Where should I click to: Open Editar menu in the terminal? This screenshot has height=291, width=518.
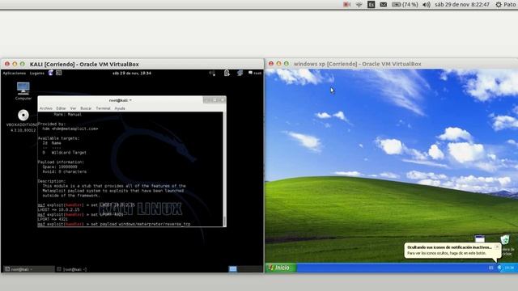[x=61, y=108]
